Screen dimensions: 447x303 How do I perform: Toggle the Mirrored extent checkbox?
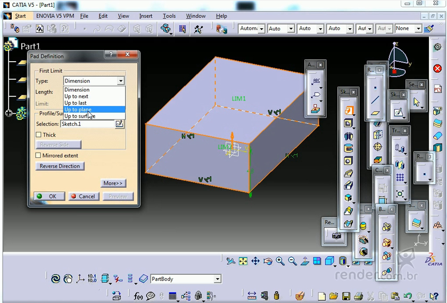click(38, 156)
